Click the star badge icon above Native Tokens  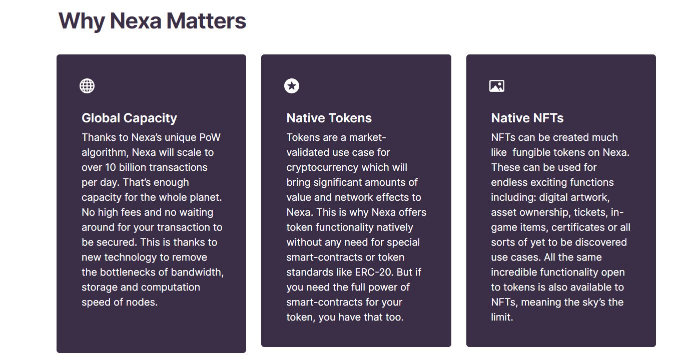tap(292, 86)
